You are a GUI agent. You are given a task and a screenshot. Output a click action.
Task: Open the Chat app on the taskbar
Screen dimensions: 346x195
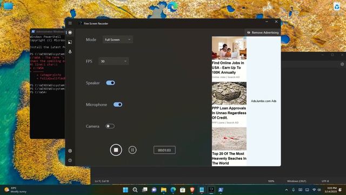(154, 190)
